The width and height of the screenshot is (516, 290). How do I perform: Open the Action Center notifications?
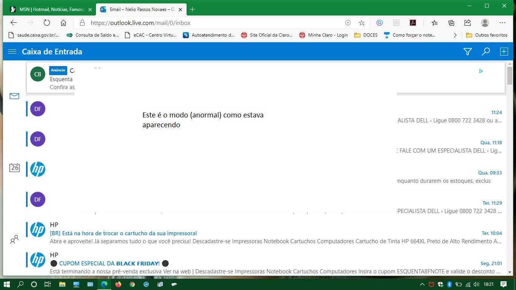pyautogui.click(x=504, y=284)
